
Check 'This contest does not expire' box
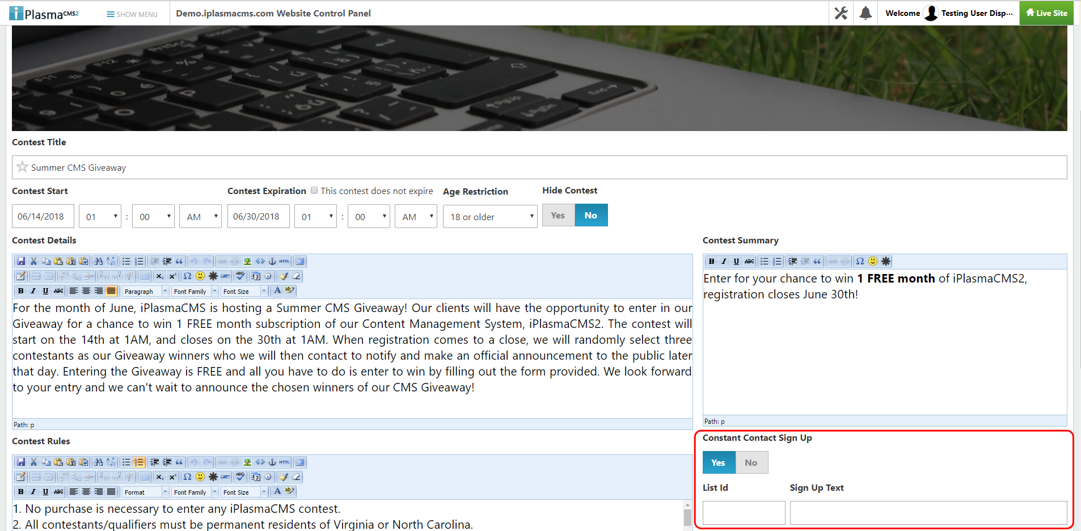(x=314, y=191)
